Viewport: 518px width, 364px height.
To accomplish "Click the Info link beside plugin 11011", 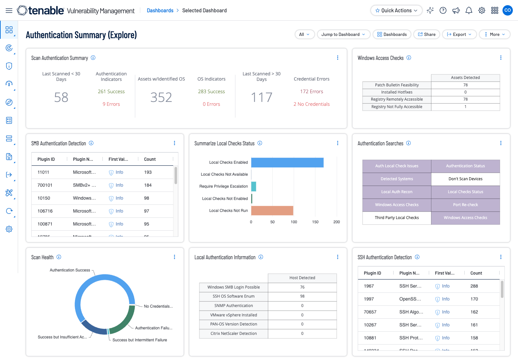I will tap(119, 172).
